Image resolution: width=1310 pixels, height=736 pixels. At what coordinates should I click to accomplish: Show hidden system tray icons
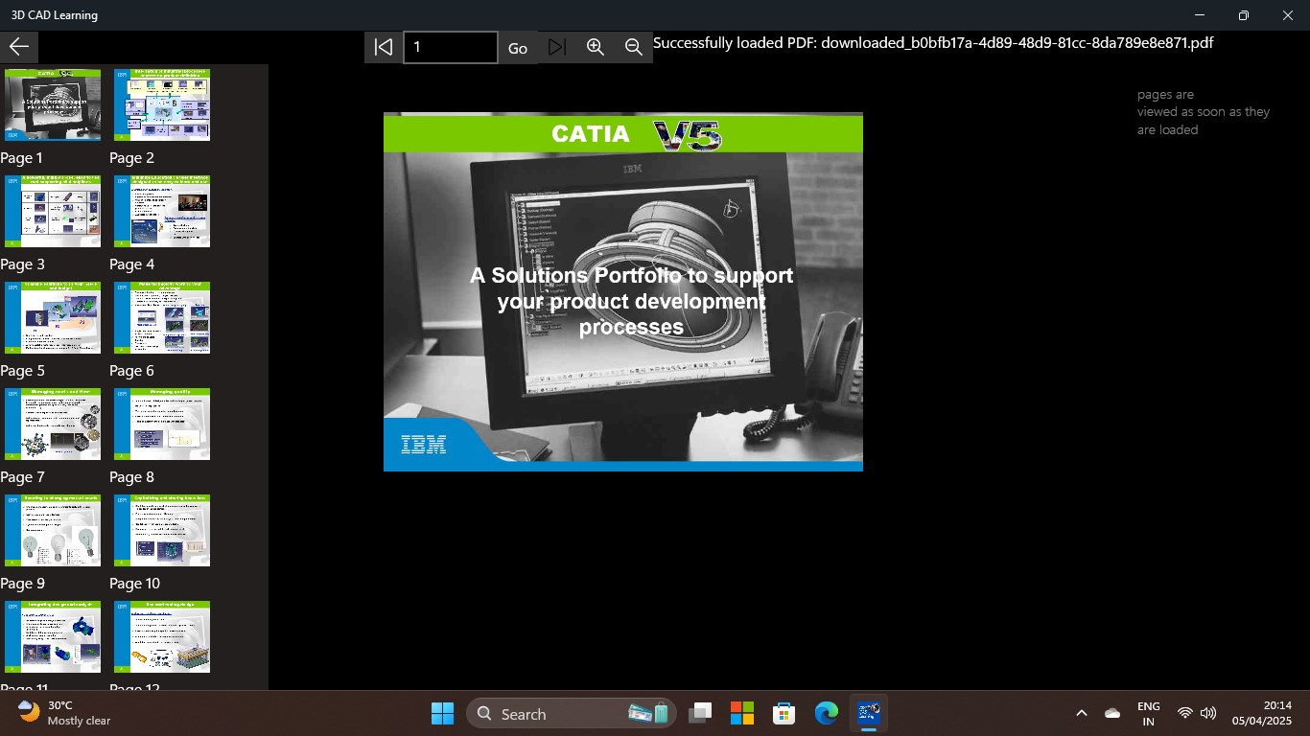click(1082, 713)
